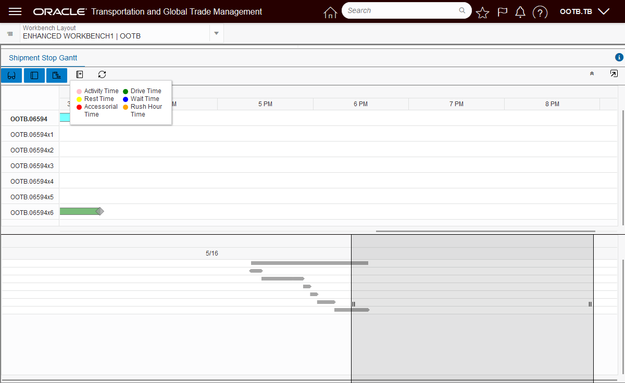The height and width of the screenshot is (383, 625).
Task: Click the green Drive Time bar
Action: (79, 211)
